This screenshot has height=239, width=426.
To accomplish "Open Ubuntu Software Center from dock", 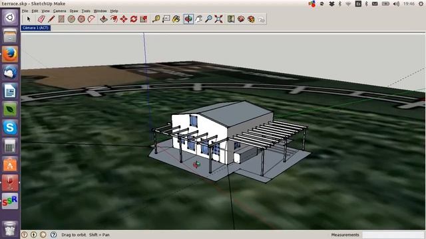I will tap(10, 165).
